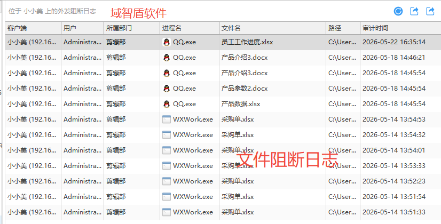Click the Administra... user cell in the 13:54:01 row
The width and height of the screenshot is (441, 224).
[82, 150]
